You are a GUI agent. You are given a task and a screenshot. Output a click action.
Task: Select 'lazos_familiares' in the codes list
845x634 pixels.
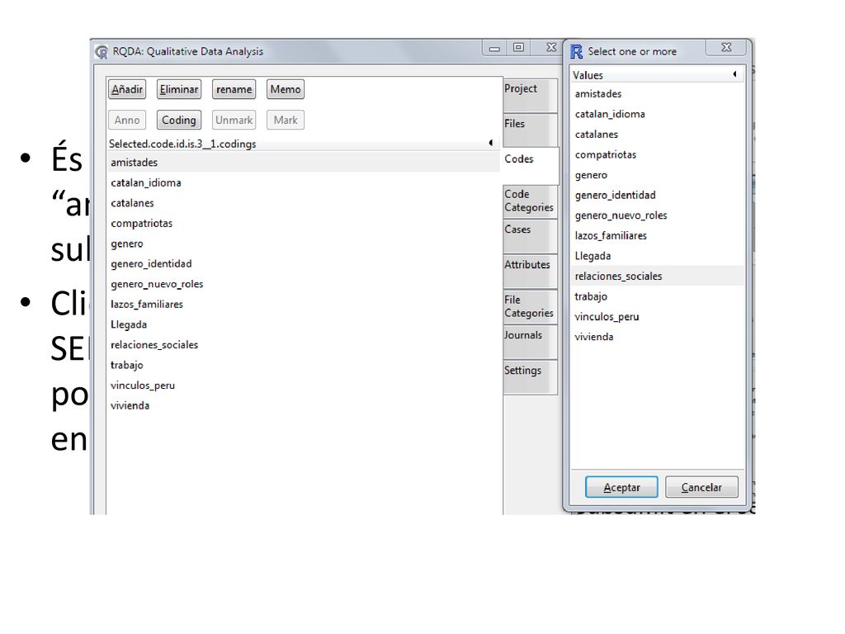click(304, 304)
